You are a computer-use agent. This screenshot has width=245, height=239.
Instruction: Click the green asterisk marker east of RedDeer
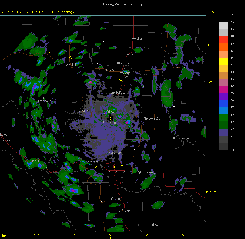(143, 86)
